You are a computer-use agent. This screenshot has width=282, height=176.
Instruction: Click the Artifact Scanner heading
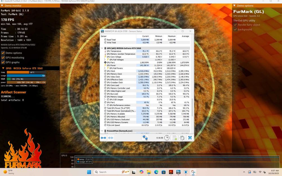[14, 92]
